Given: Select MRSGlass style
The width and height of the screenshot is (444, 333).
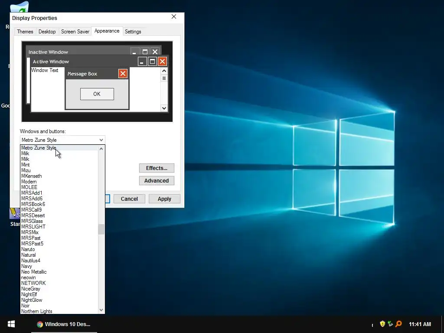Looking at the screenshot, I should pos(59,221).
